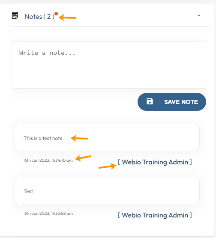The height and width of the screenshot is (238, 216).
Task: Click orange arrow beside test note text
Action: click(x=79, y=138)
